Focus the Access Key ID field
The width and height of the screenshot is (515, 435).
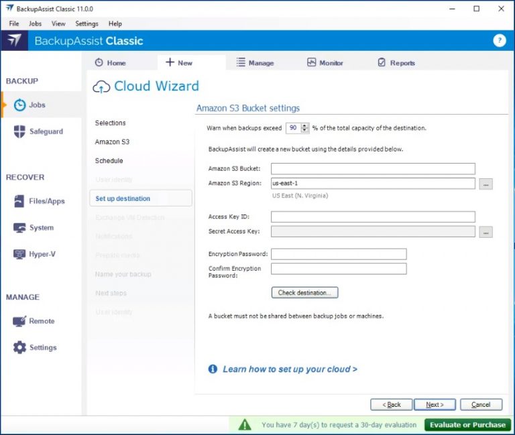pos(373,217)
